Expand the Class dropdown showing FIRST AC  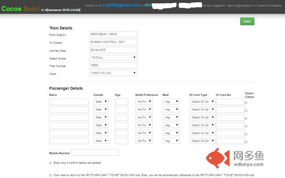click(x=113, y=73)
